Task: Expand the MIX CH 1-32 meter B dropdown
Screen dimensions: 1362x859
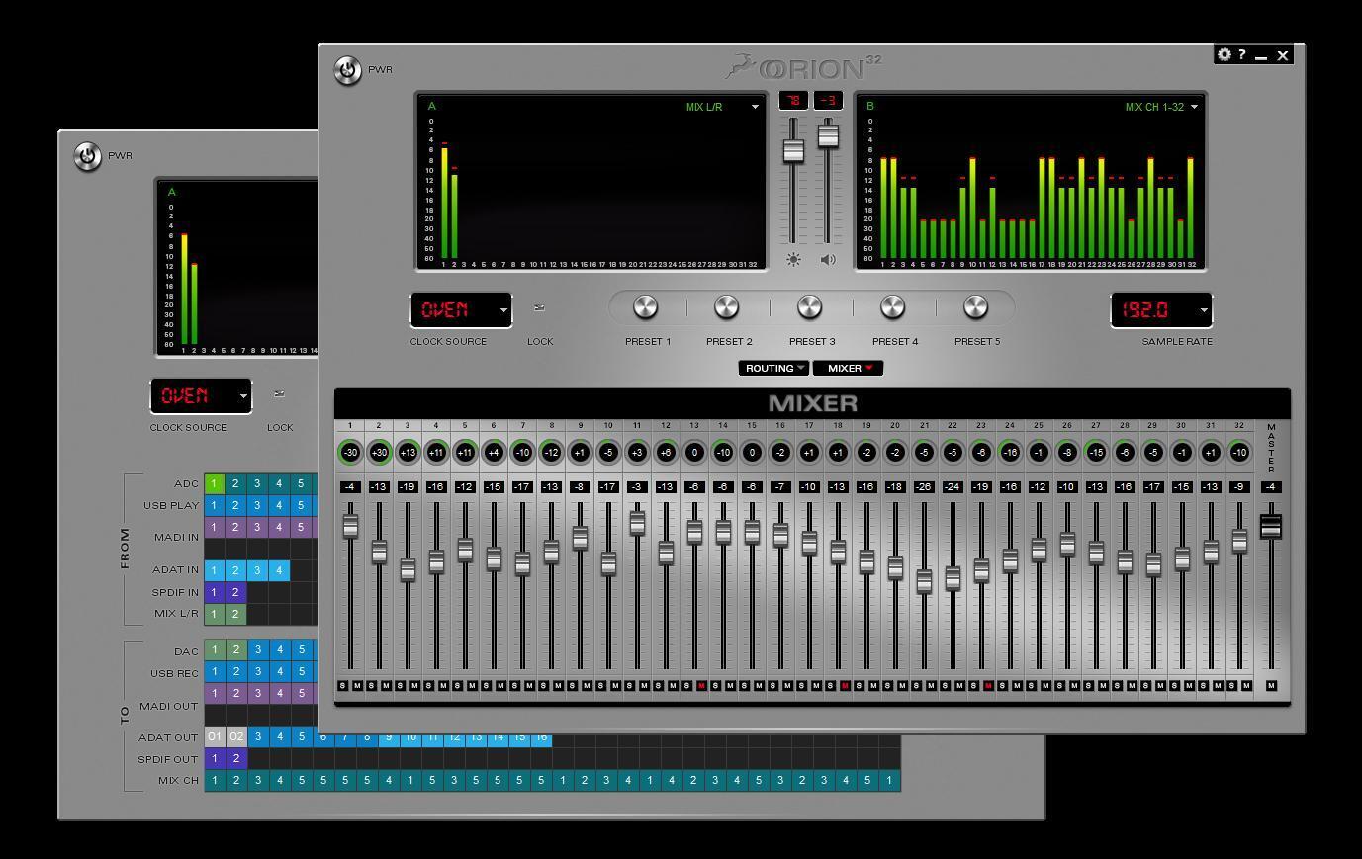Action: pyautogui.click(x=1194, y=107)
